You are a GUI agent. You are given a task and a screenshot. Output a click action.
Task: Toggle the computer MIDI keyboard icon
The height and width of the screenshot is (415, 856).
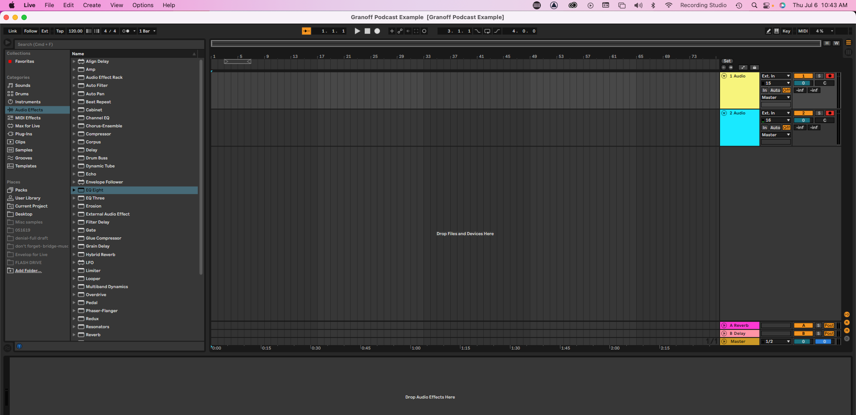coord(777,31)
